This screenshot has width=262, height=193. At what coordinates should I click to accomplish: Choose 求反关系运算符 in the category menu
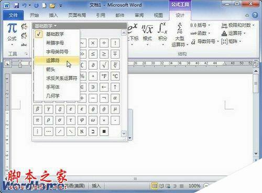[57, 78]
